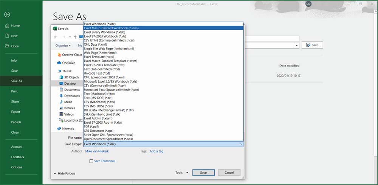Viewport: 378px width, 185px height.
Task: Click the back arrow in Backstage view
Action: coord(7,14)
